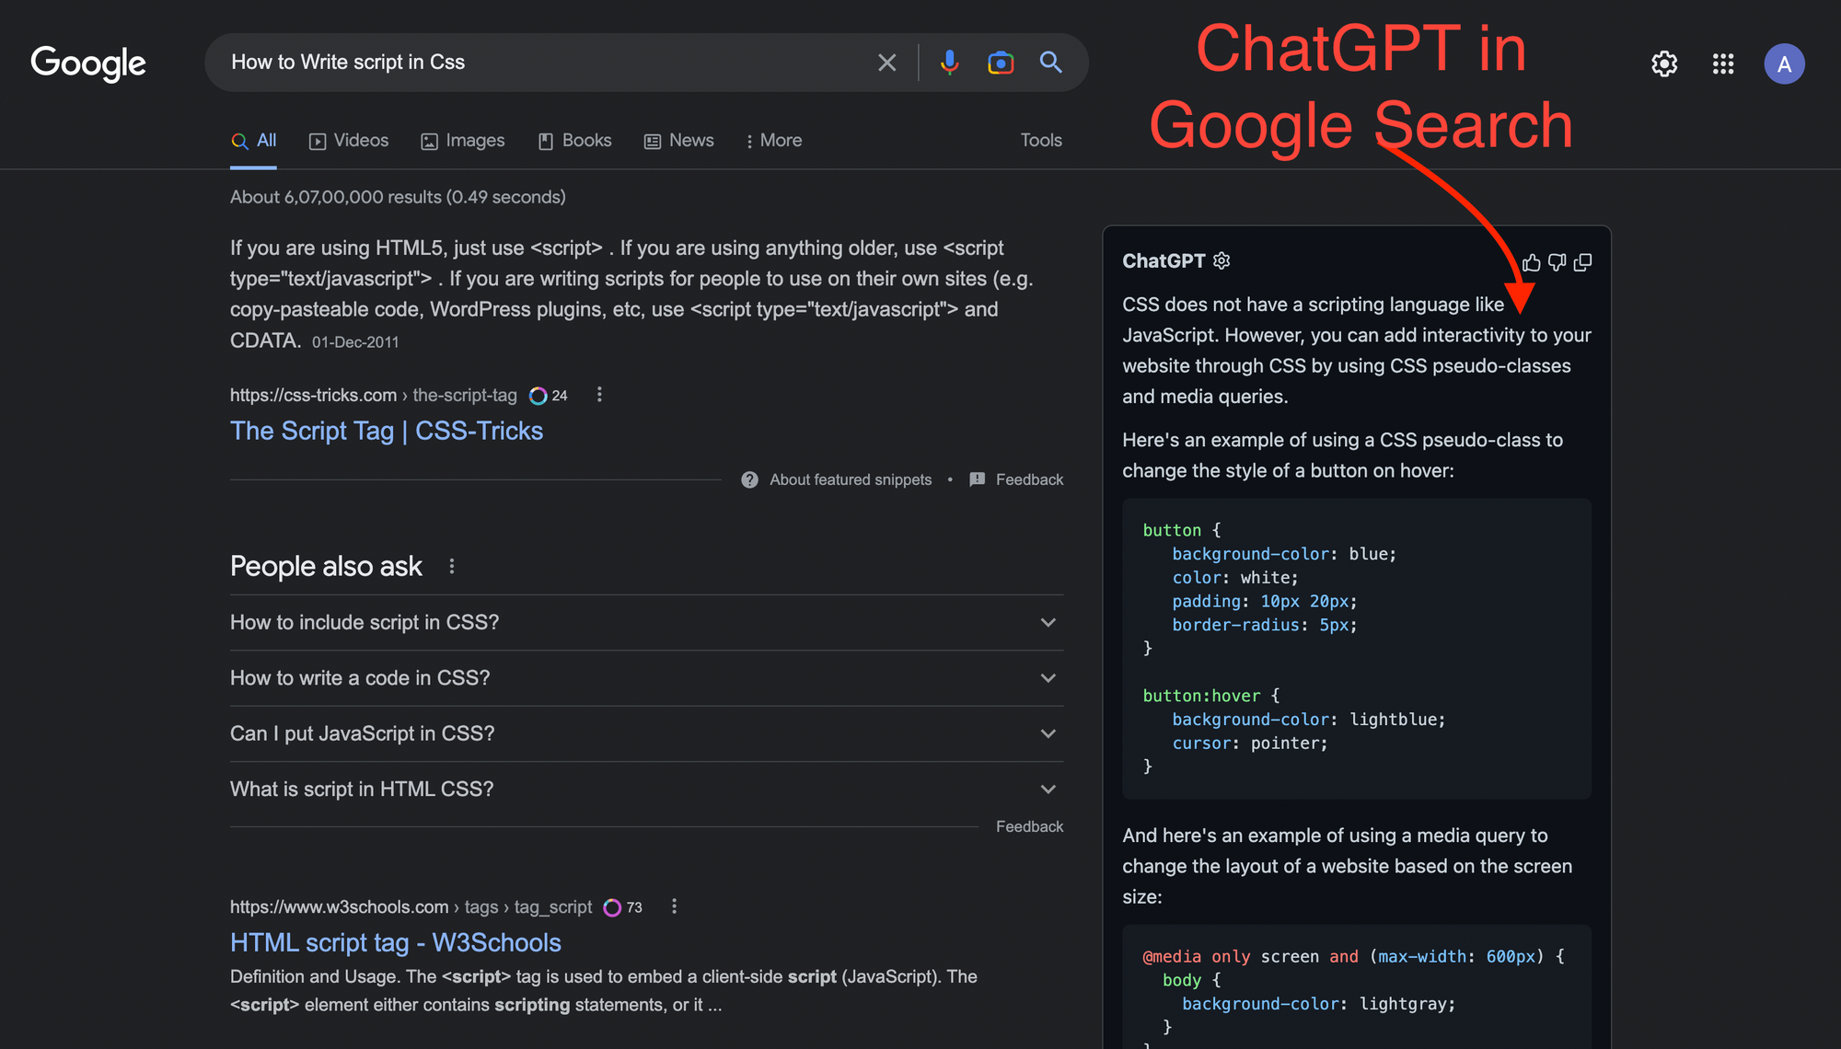Image resolution: width=1841 pixels, height=1049 pixels.
Task: Submit search with magnifier icon
Action: click(1050, 62)
